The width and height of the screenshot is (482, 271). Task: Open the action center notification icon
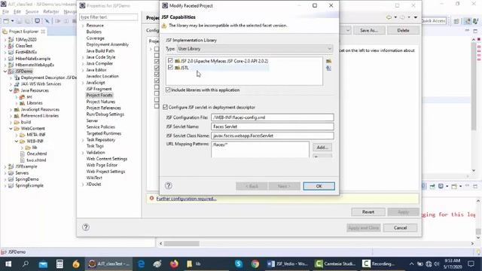(x=471, y=263)
